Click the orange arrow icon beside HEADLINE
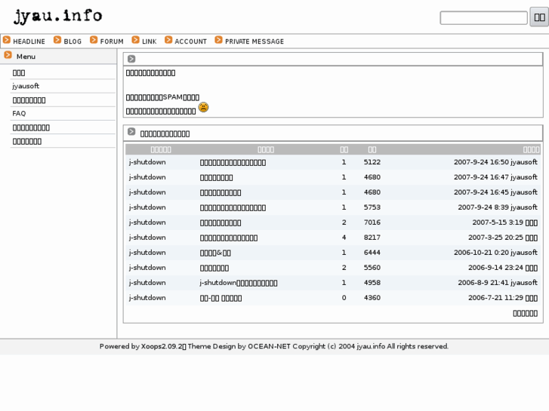This screenshot has width=549, height=411. (x=7, y=40)
